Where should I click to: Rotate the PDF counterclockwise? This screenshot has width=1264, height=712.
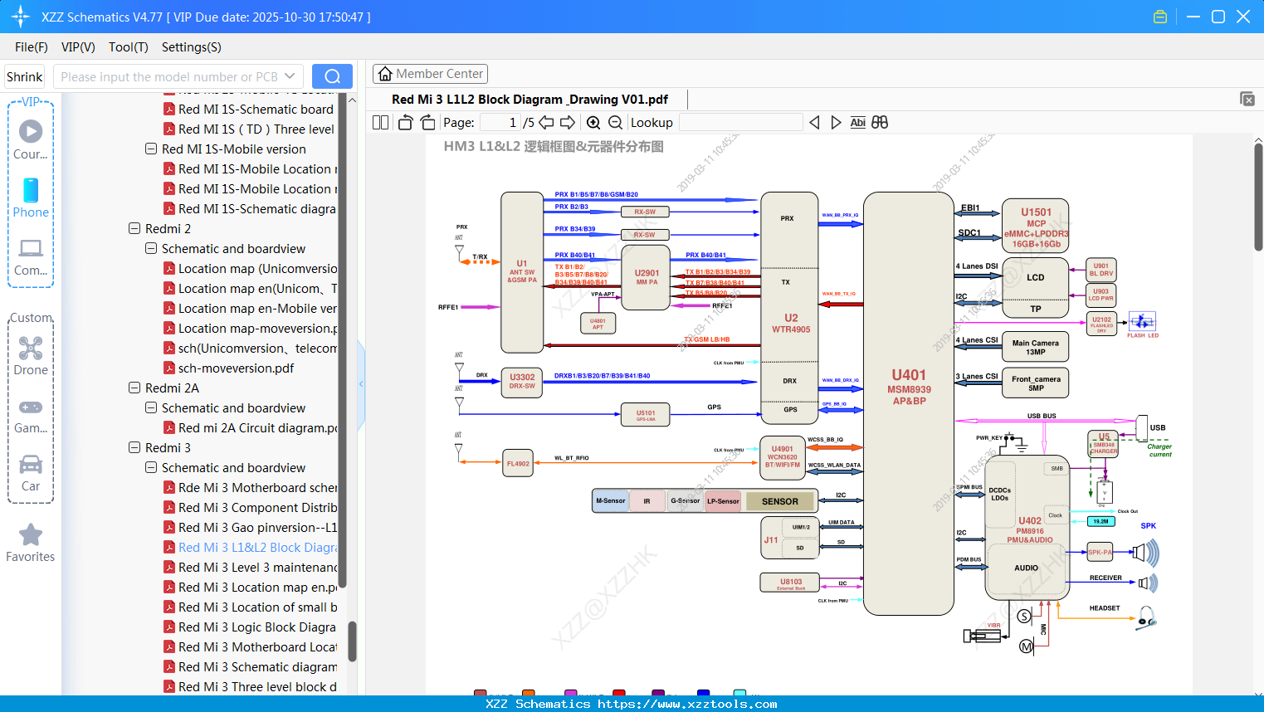coord(404,122)
